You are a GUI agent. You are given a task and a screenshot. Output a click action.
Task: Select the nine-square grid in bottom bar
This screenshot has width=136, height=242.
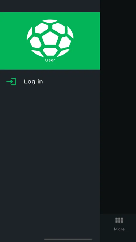(x=119, y=220)
